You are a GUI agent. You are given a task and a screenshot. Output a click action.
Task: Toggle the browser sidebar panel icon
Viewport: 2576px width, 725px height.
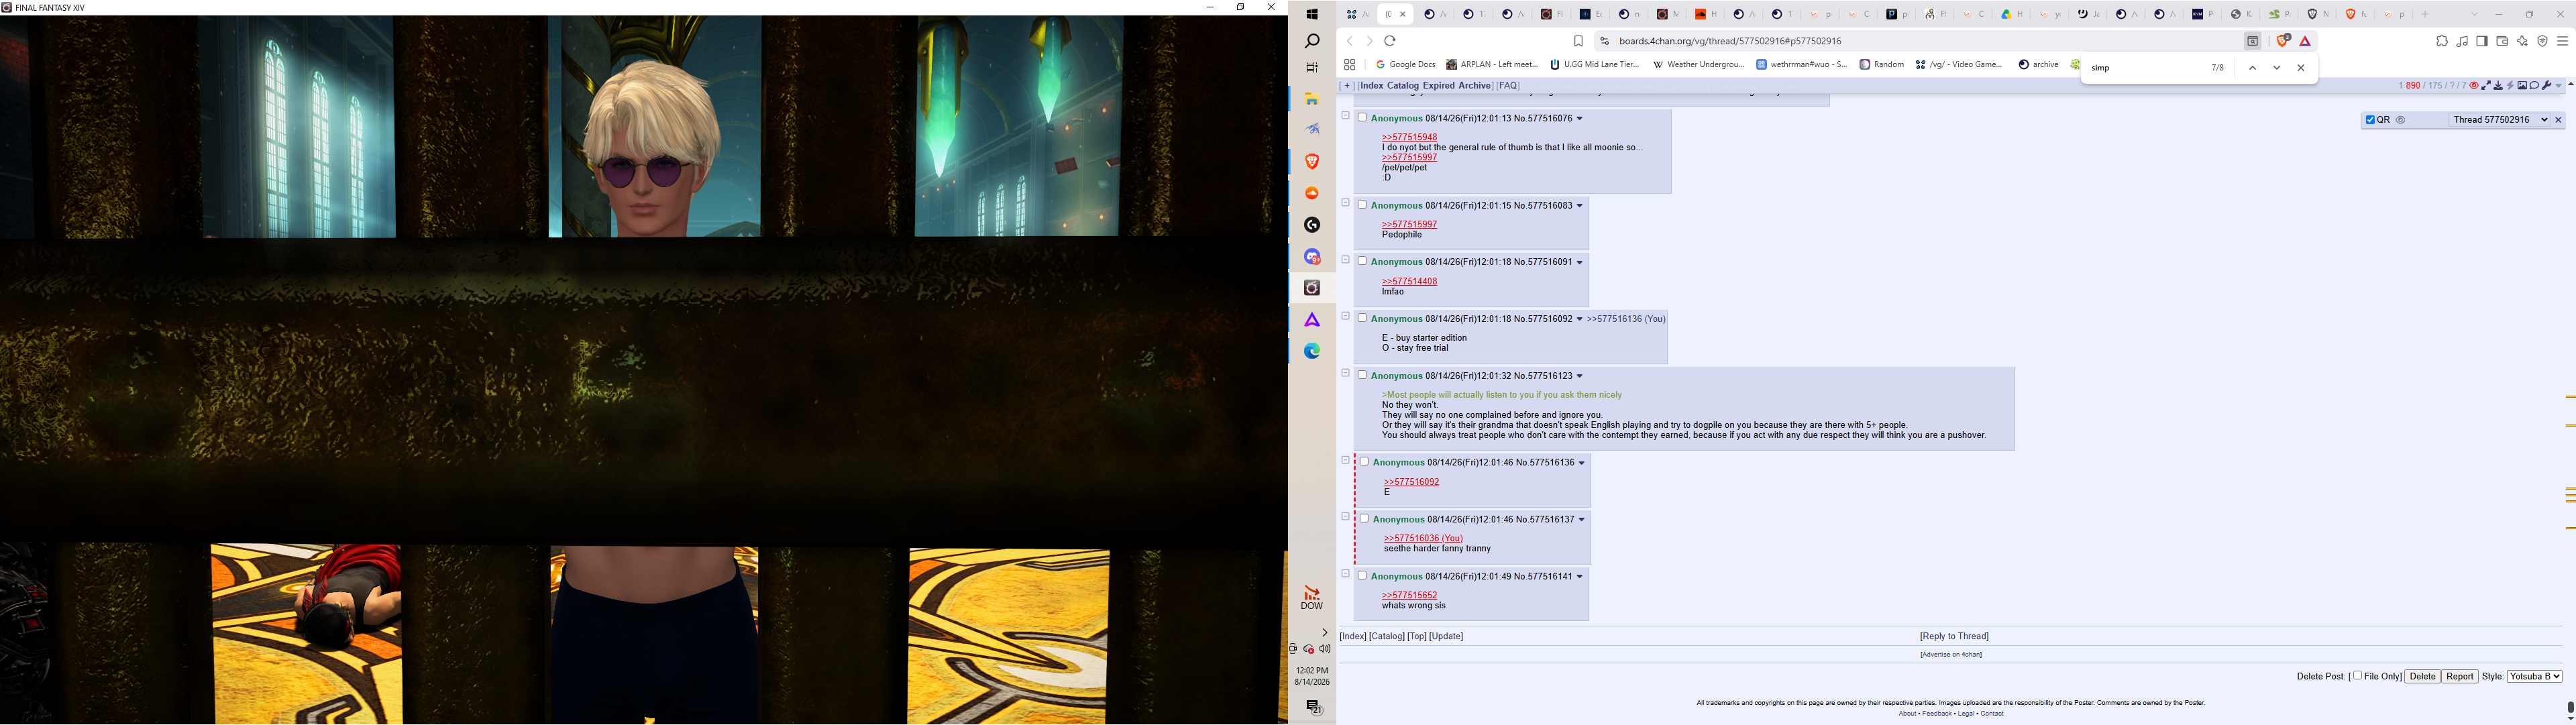2482,41
